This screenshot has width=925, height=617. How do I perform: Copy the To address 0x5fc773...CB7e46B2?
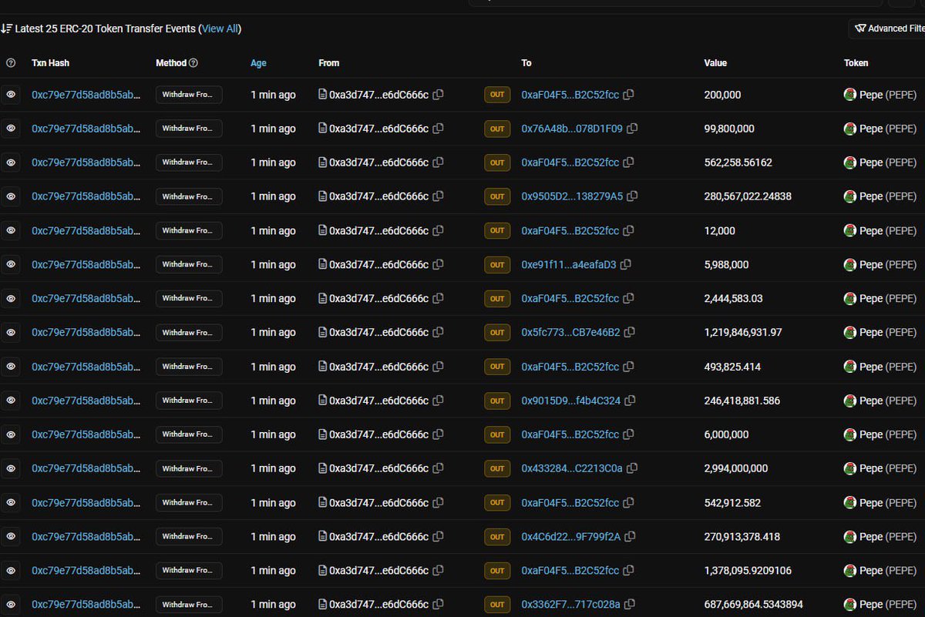tap(630, 333)
